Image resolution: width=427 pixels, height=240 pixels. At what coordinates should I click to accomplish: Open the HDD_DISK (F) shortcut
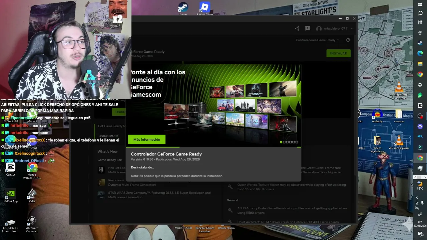[10, 225]
